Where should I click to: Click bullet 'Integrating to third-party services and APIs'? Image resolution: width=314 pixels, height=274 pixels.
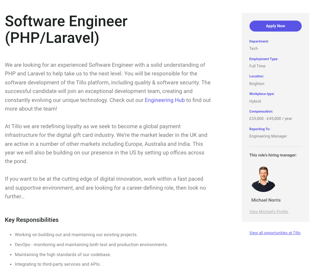coord(58,264)
